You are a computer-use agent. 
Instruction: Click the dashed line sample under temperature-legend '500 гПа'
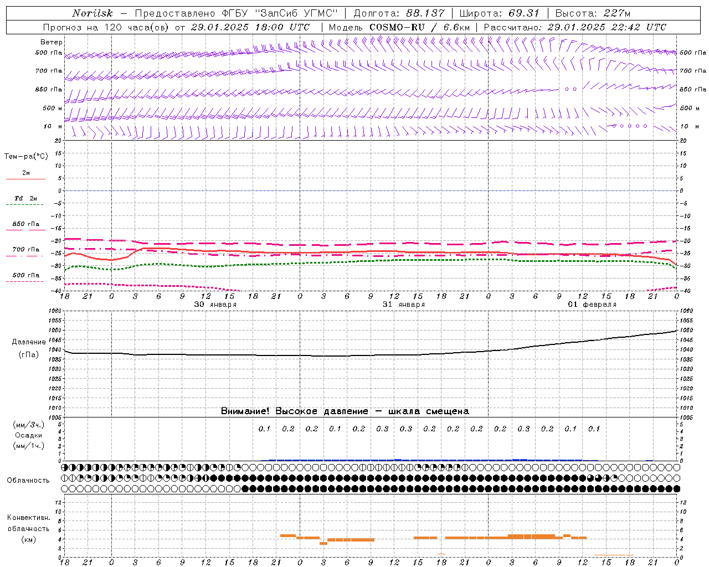pos(25,281)
